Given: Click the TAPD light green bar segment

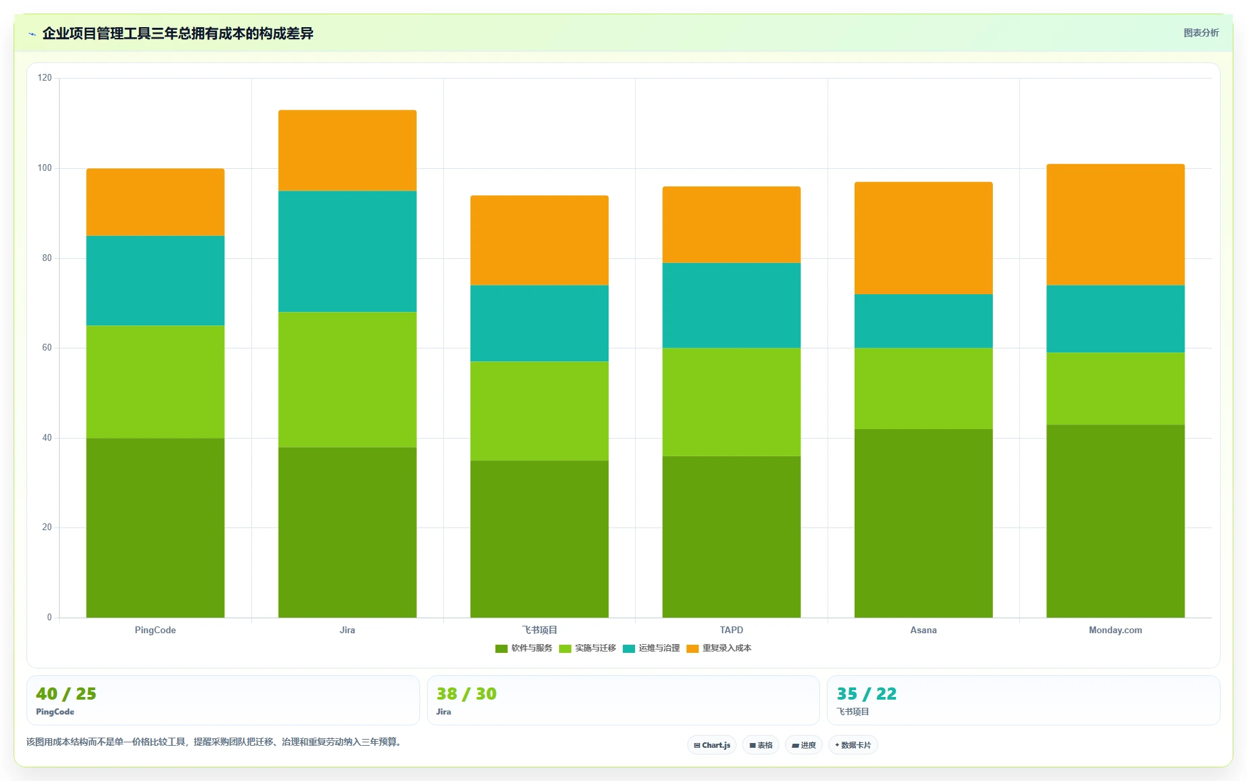Looking at the screenshot, I should (731, 402).
